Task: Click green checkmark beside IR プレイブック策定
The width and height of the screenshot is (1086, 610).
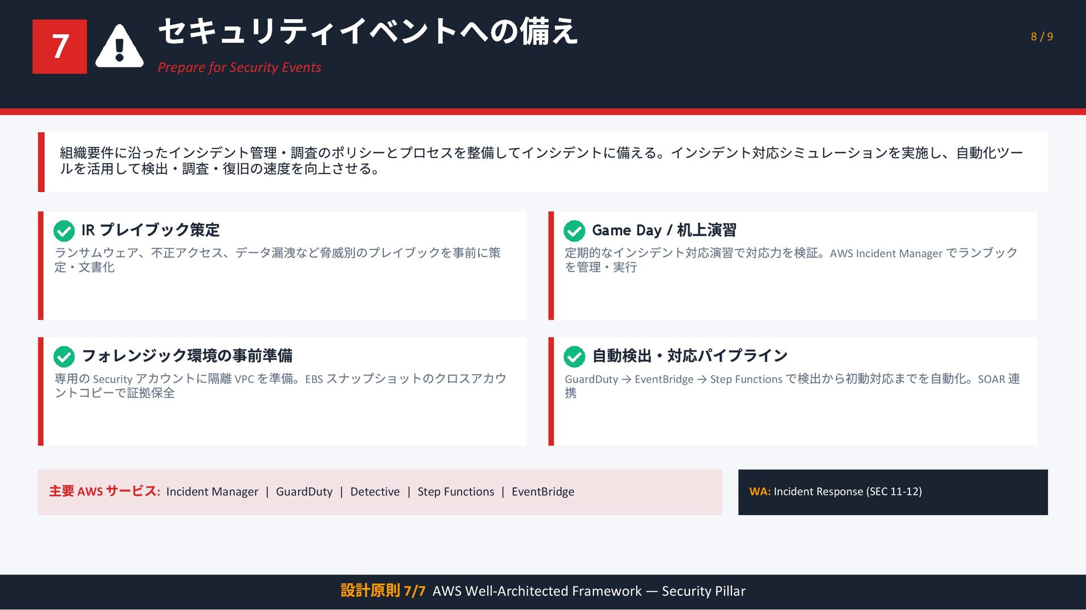Action: click(x=64, y=230)
